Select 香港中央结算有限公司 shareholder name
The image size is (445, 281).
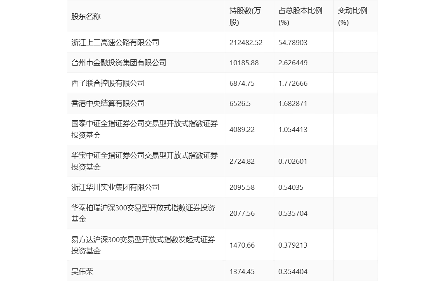108,103
